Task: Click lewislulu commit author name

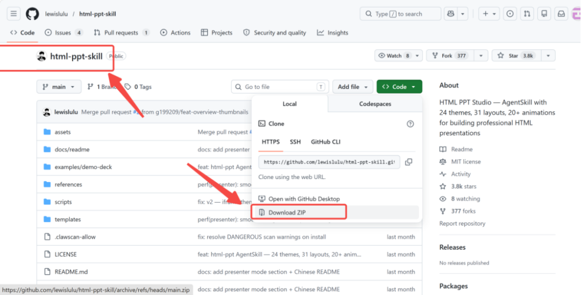Action: [66, 112]
